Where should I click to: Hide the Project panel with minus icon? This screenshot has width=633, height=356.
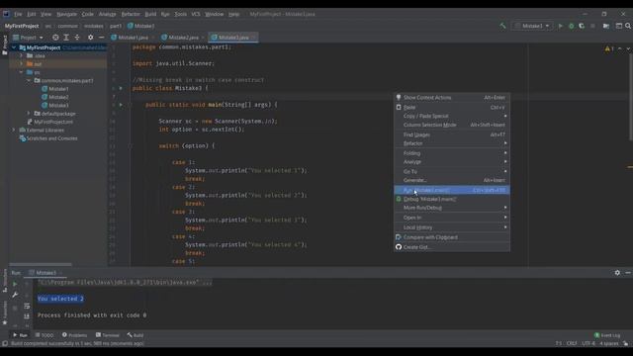(x=101, y=38)
